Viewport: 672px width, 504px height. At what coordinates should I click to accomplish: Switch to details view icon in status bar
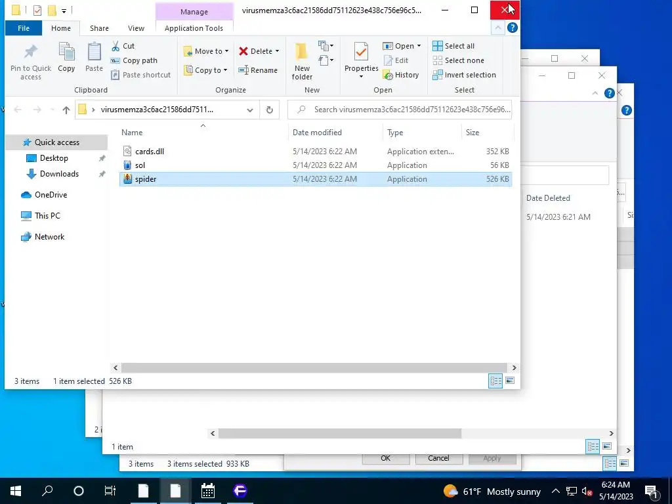point(496,381)
